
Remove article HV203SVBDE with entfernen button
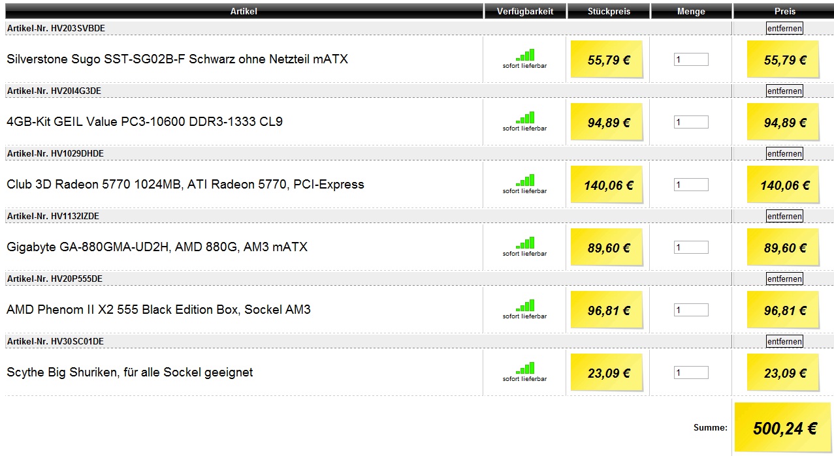point(784,28)
